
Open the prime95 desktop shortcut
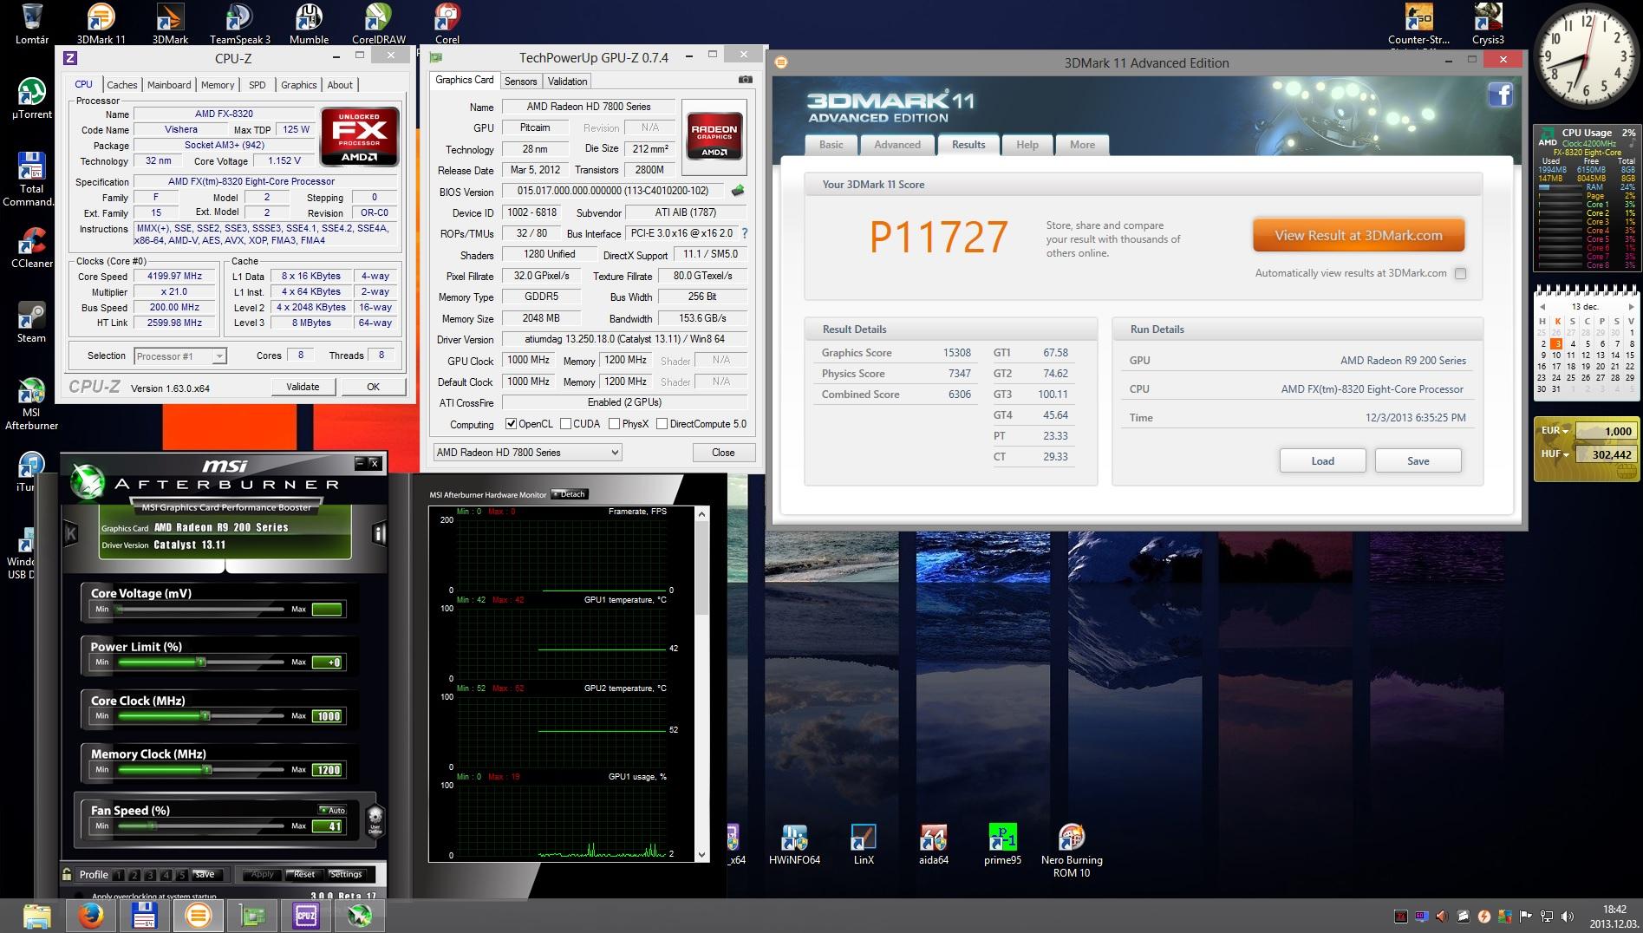pos(1003,845)
